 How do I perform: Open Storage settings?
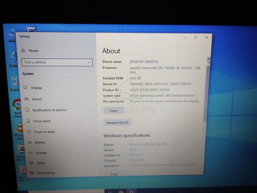pos(41,153)
